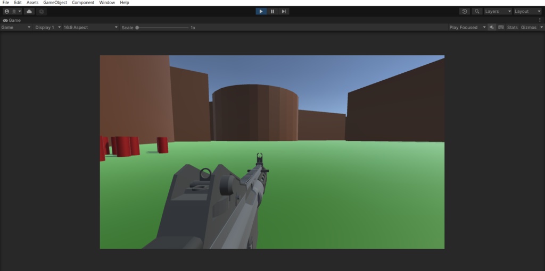The image size is (545, 271).
Task: Pause the game with Pause button
Action: 272,12
